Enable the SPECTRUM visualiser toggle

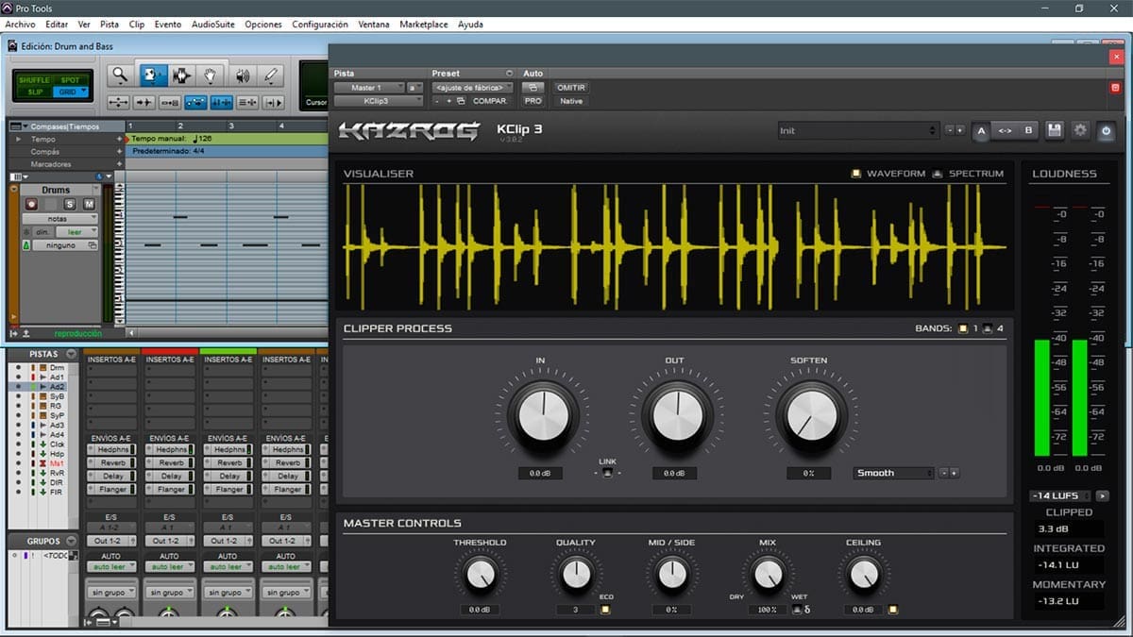tap(938, 174)
